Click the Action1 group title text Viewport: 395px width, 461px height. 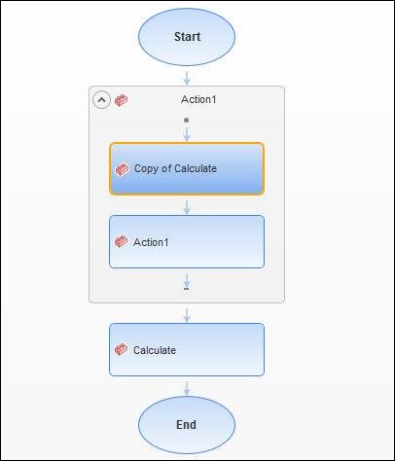point(198,99)
